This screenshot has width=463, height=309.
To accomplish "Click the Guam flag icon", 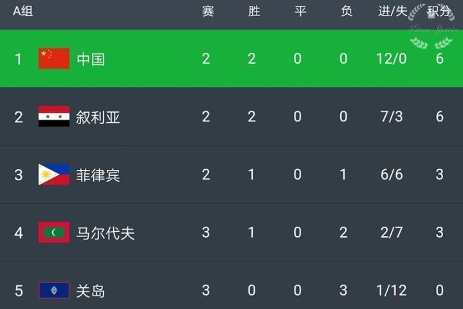I will pos(54,290).
